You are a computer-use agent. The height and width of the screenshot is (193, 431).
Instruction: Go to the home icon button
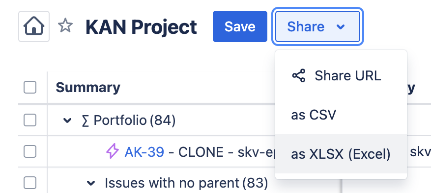coord(34,26)
